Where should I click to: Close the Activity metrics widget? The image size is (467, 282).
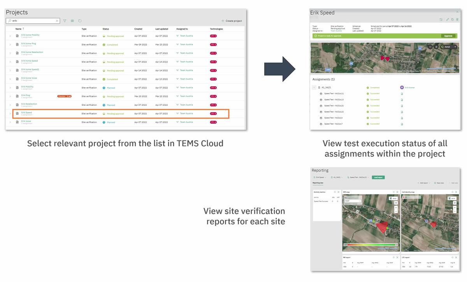(339, 192)
